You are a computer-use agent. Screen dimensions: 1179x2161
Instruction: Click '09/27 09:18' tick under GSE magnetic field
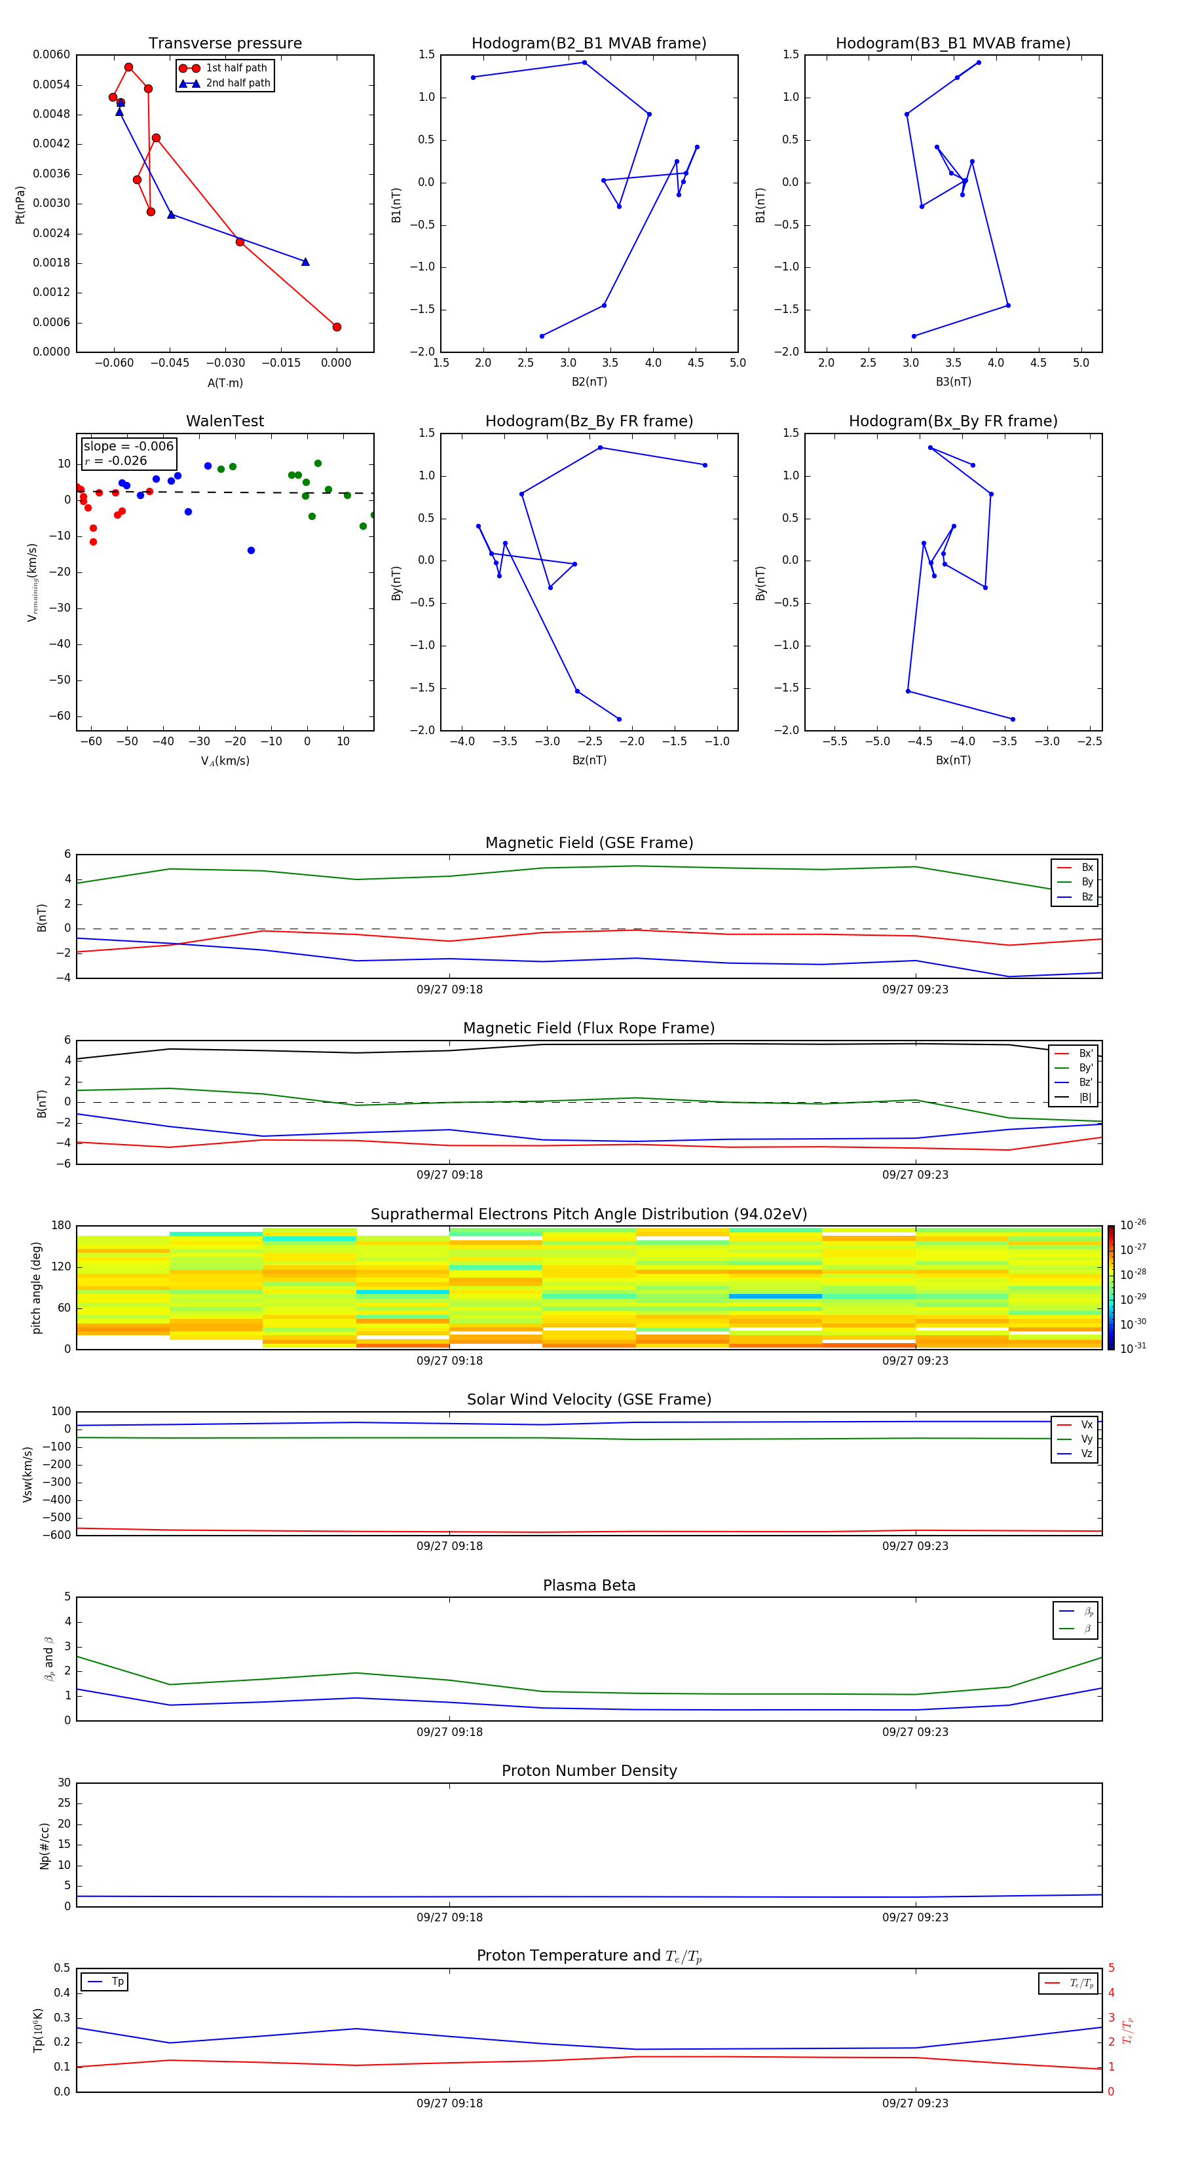click(x=450, y=990)
